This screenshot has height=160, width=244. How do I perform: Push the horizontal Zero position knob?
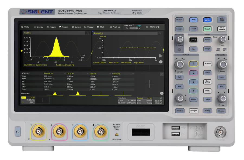point(223,99)
